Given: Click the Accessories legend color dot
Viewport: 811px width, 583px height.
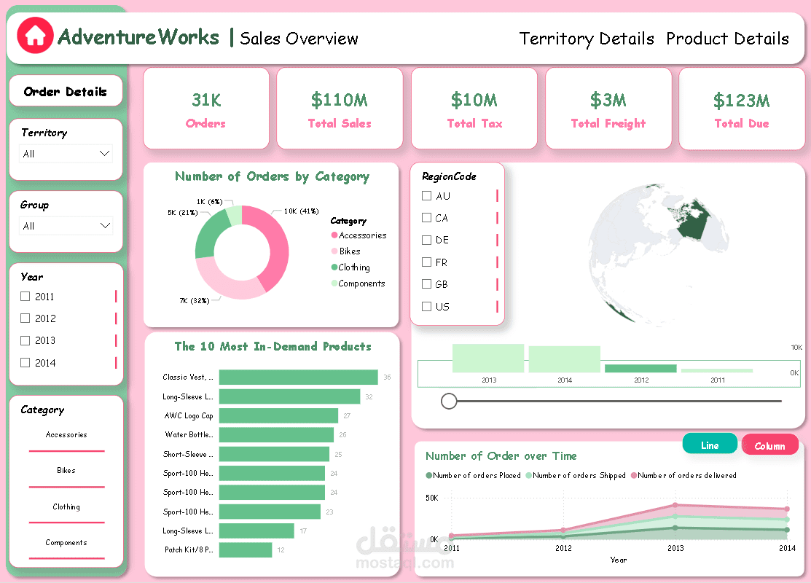Looking at the screenshot, I should [x=334, y=235].
